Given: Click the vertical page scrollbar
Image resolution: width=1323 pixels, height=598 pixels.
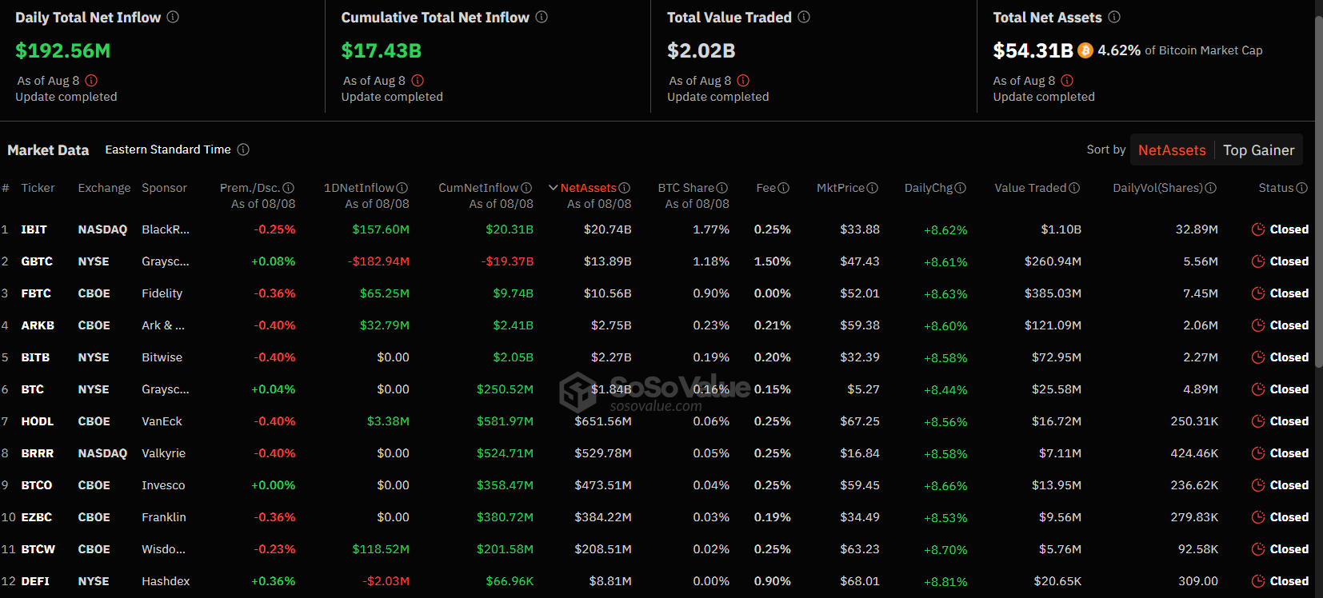Looking at the screenshot, I should pyautogui.click(x=1319, y=192).
